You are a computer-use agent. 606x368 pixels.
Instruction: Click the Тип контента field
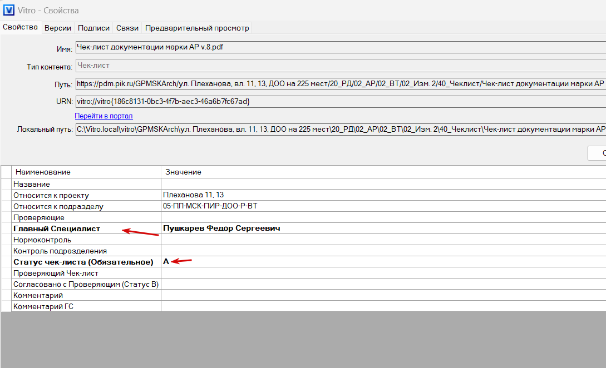point(341,65)
